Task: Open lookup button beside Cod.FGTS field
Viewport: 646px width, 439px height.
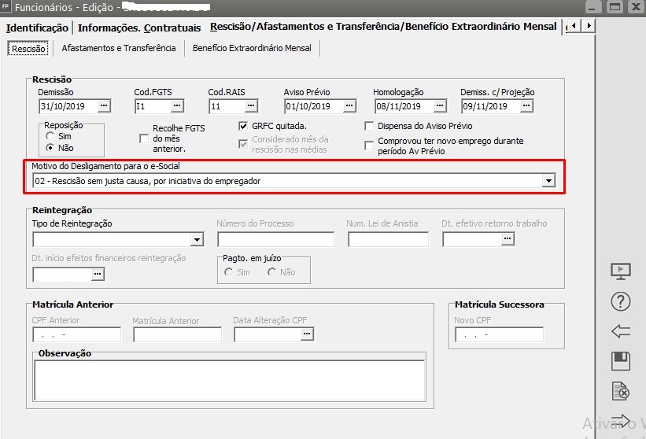Action: (x=177, y=106)
